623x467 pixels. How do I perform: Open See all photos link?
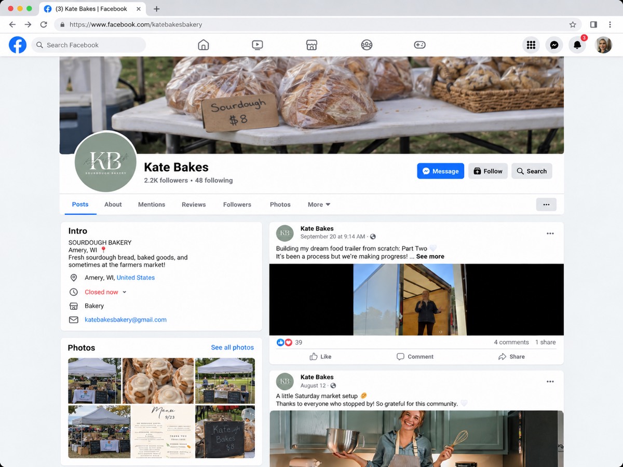click(233, 348)
